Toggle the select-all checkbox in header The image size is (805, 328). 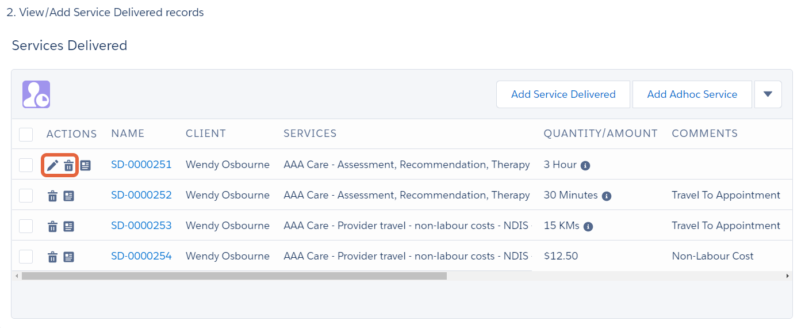click(26, 135)
